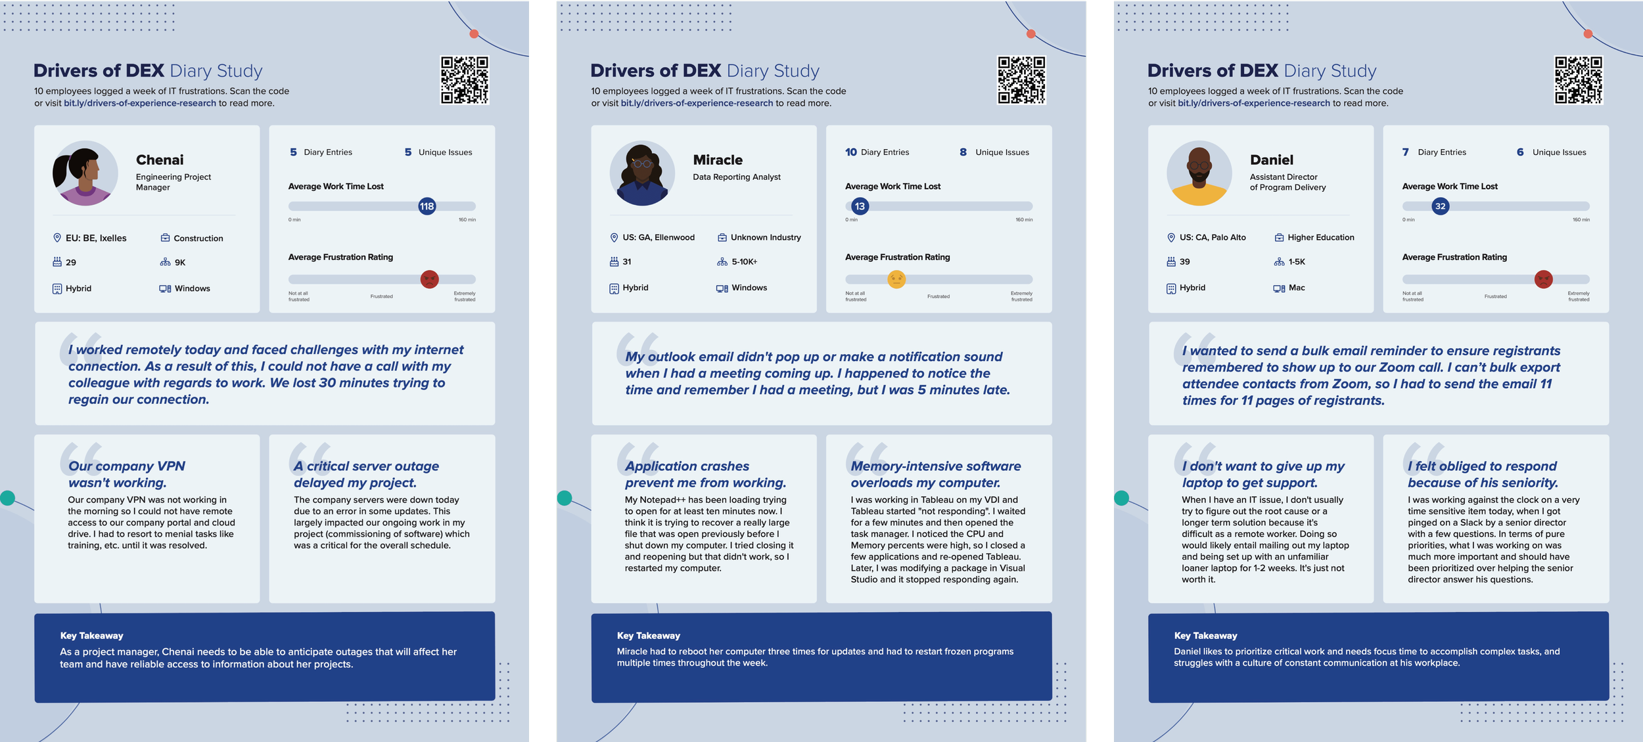Viewport: 1643px width, 742px height.
Task: Click the quote 'Our company VPN wasn't working.'
Action: (x=127, y=474)
